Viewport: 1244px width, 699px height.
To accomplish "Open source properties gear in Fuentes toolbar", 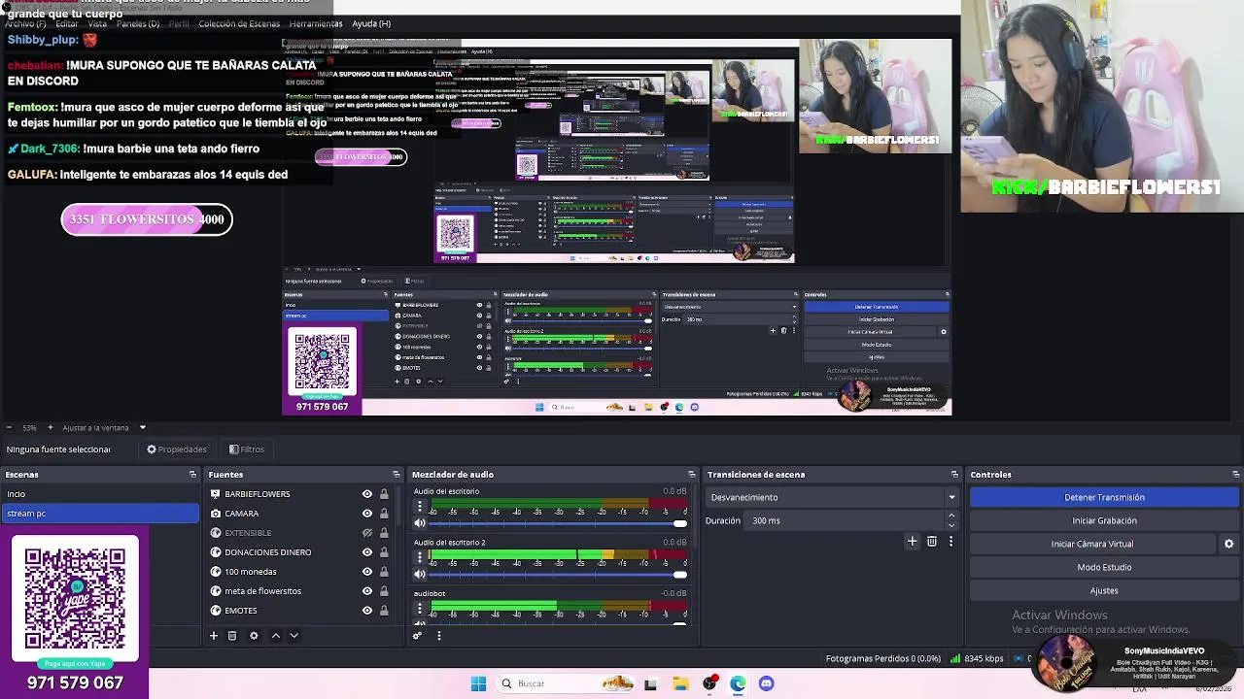I will (254, 636).
